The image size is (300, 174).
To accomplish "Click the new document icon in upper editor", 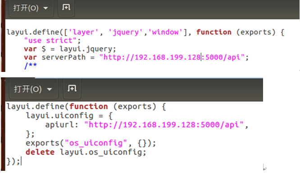I will (66, 8).
